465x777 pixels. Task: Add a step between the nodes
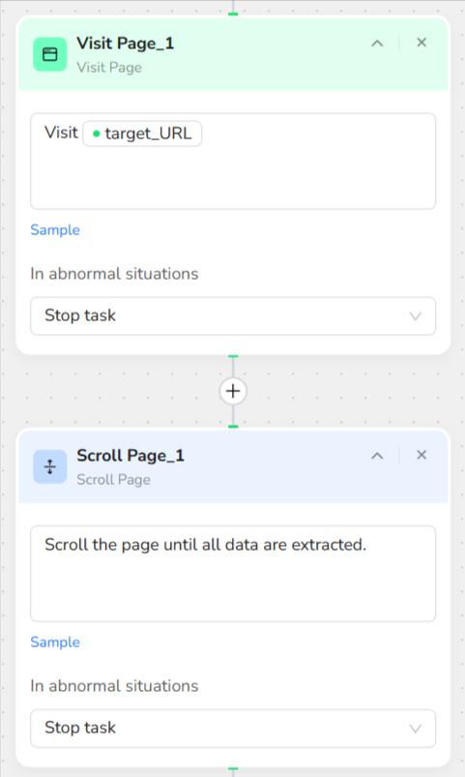click(x=233, y=391)
